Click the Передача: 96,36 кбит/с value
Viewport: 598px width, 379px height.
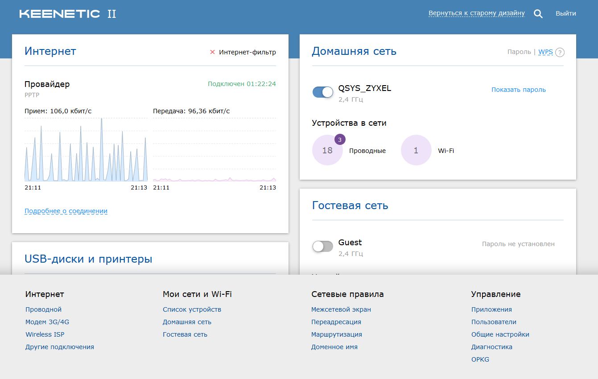point(191,111)
